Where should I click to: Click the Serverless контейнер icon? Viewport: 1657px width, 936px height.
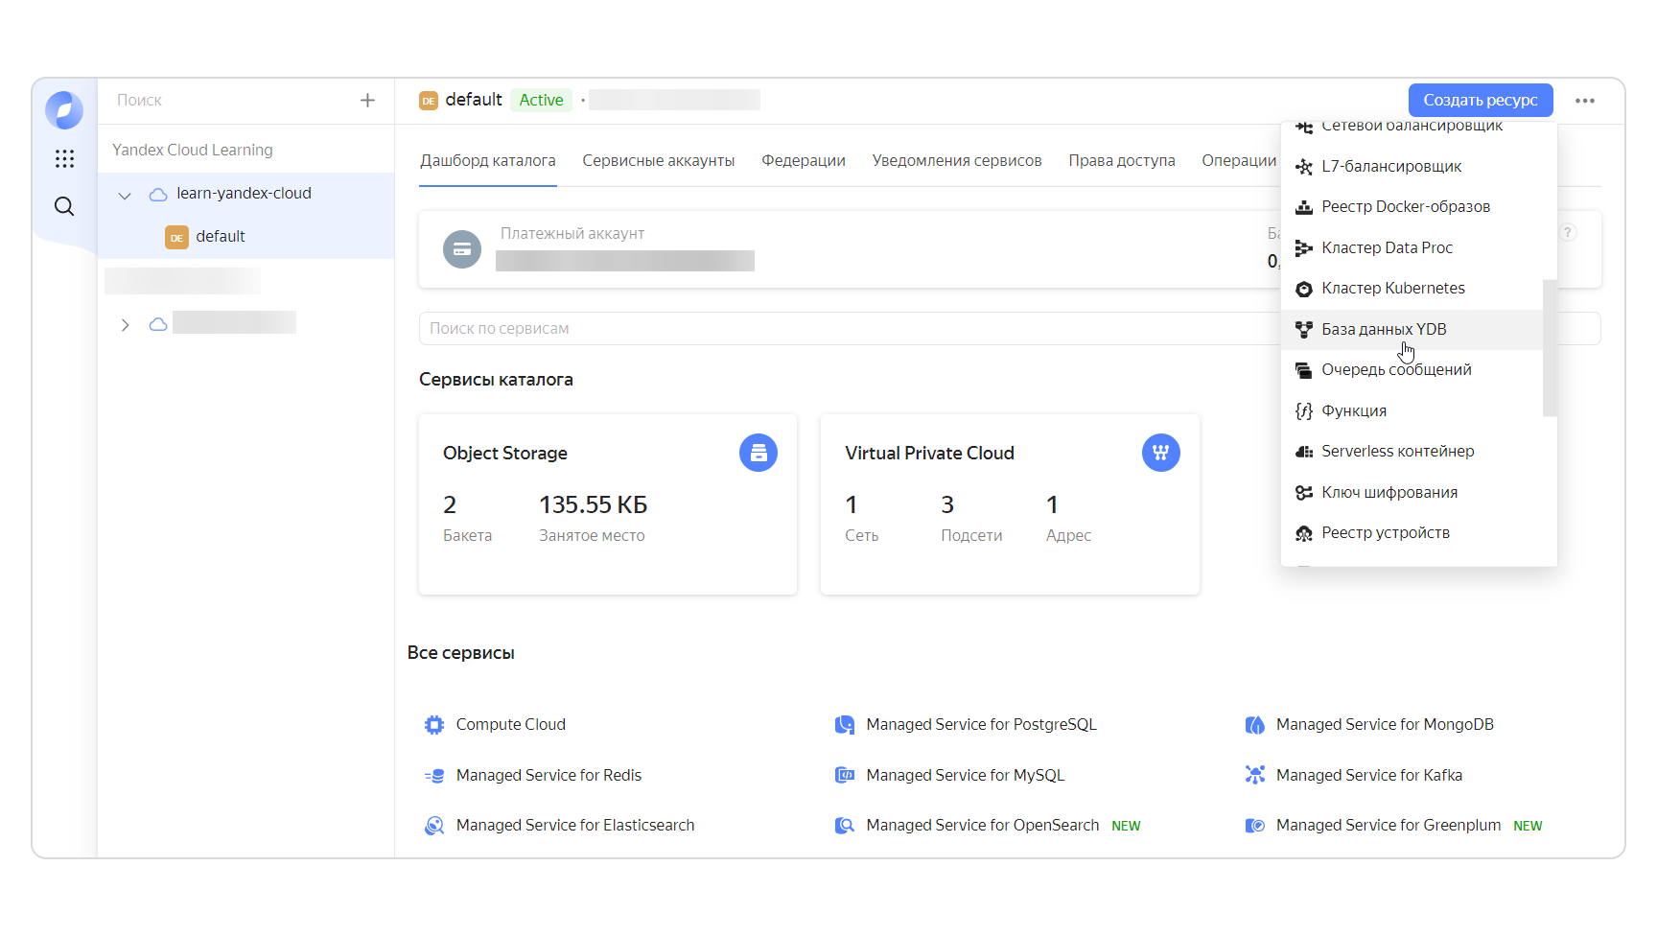[1304, 452]
